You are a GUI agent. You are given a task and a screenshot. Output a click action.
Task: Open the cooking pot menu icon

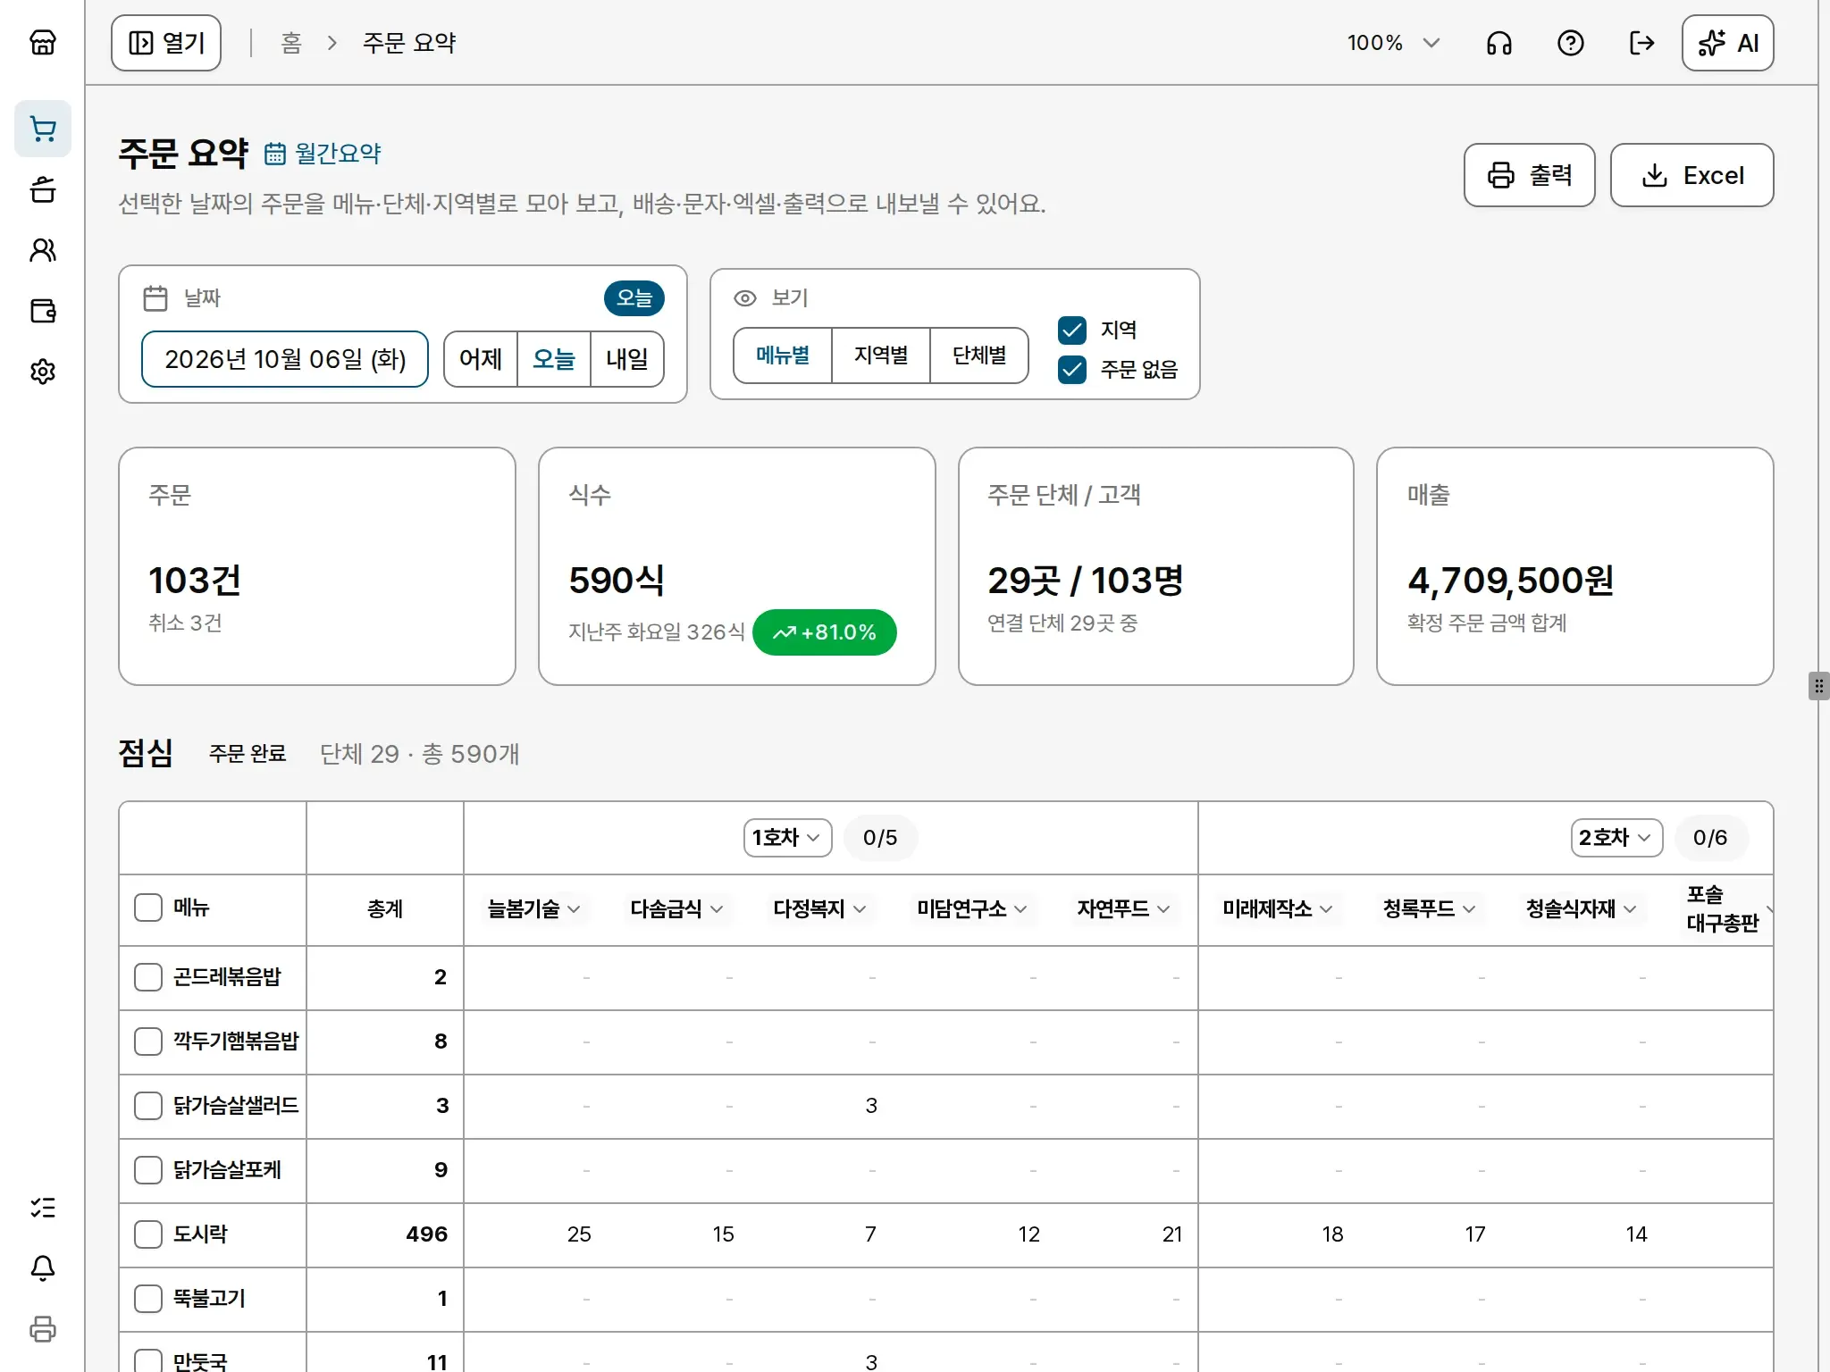pos(43,189)
